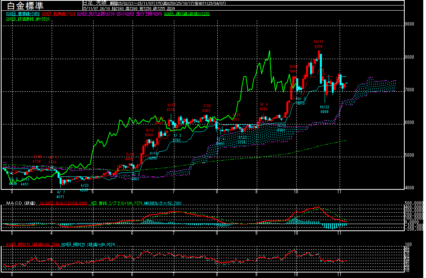Viewport: 426px width, 278px height.
Task: Click the 7/24 peak marker label
Action: pyautogui.click(x=207, y=108)
